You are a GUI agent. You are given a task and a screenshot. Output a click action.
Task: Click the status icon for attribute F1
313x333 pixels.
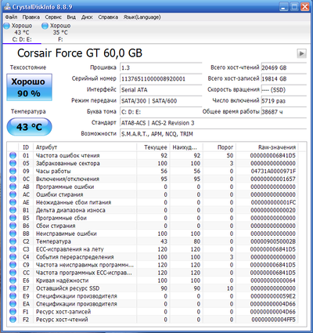tap(13, 312)
